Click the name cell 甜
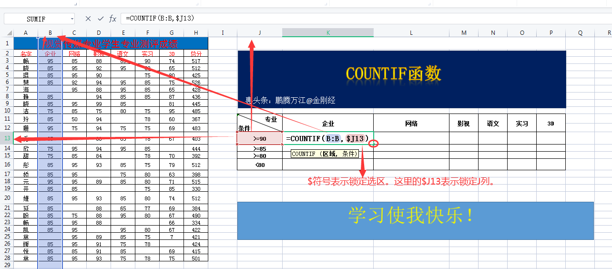The width and height of the screenshot is (612, 269). point(26,156)
